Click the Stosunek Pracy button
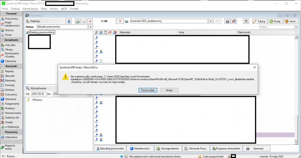The height and width of the screenshot is (158, 301). click(x=195, y=148)
